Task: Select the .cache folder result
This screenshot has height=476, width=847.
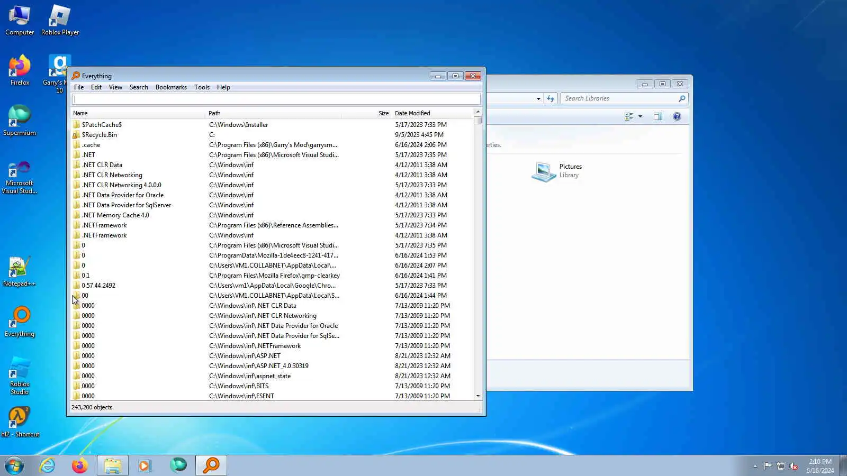Action: coord(91,145)
